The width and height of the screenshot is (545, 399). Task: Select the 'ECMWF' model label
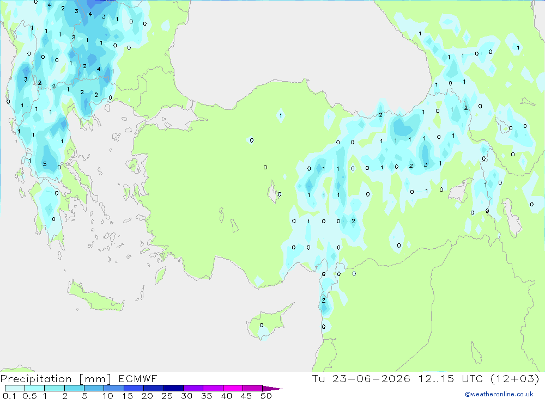coord(138,379)
